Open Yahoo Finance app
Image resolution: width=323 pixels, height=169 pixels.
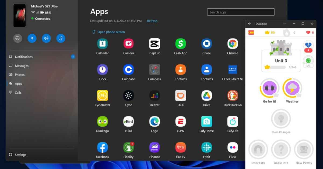click(155, 148)
